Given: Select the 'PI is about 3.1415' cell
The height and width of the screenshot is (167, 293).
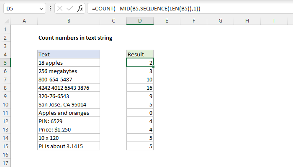Looking at the screenshot, I should point(68,146).
